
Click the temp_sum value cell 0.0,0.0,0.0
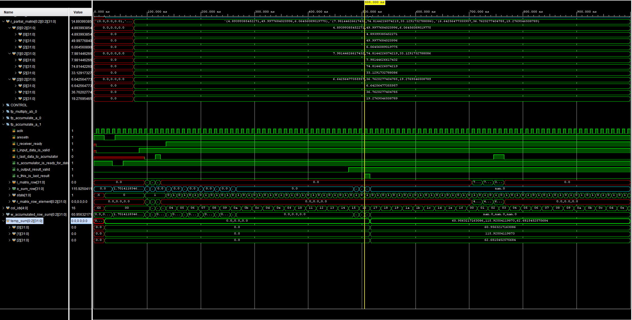(80, 221)
